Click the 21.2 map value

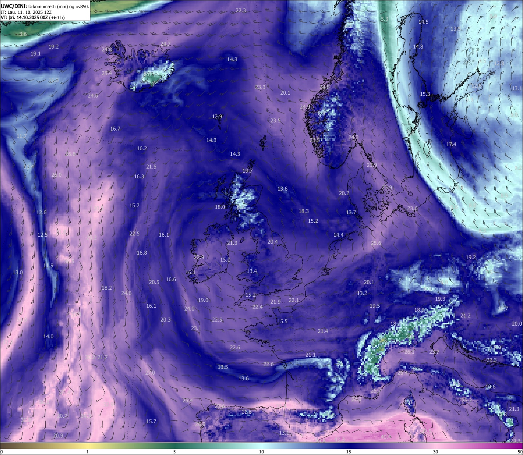(465, 316)
